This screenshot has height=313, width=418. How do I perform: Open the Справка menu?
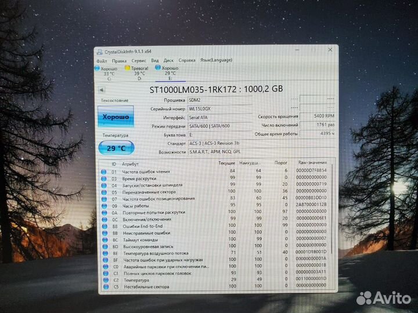[186, 60]
